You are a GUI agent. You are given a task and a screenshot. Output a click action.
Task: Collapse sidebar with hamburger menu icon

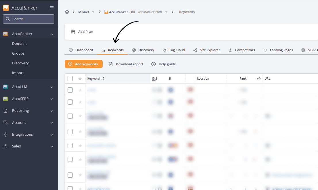(52, 8)
